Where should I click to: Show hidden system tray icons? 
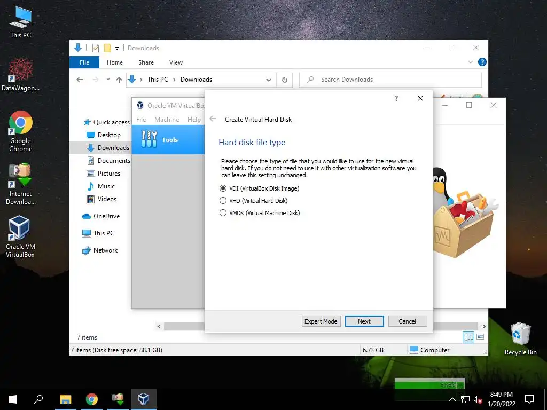point(452,399)
